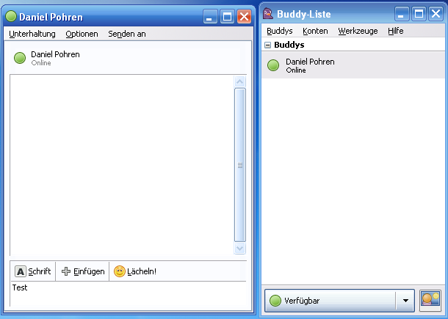Select Daniel Pohren in the buddy list
Viewport: 448px width, 319px height.
353,65
